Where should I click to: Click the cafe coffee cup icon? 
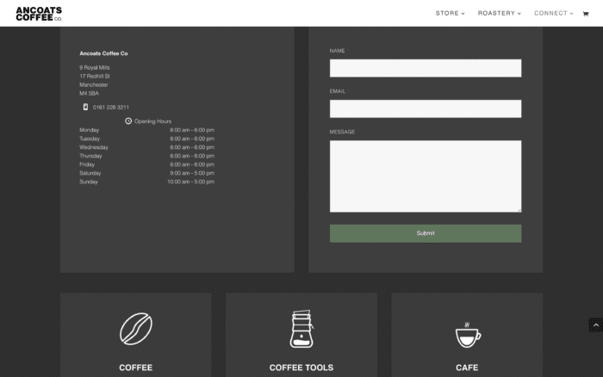pos(468,335)
